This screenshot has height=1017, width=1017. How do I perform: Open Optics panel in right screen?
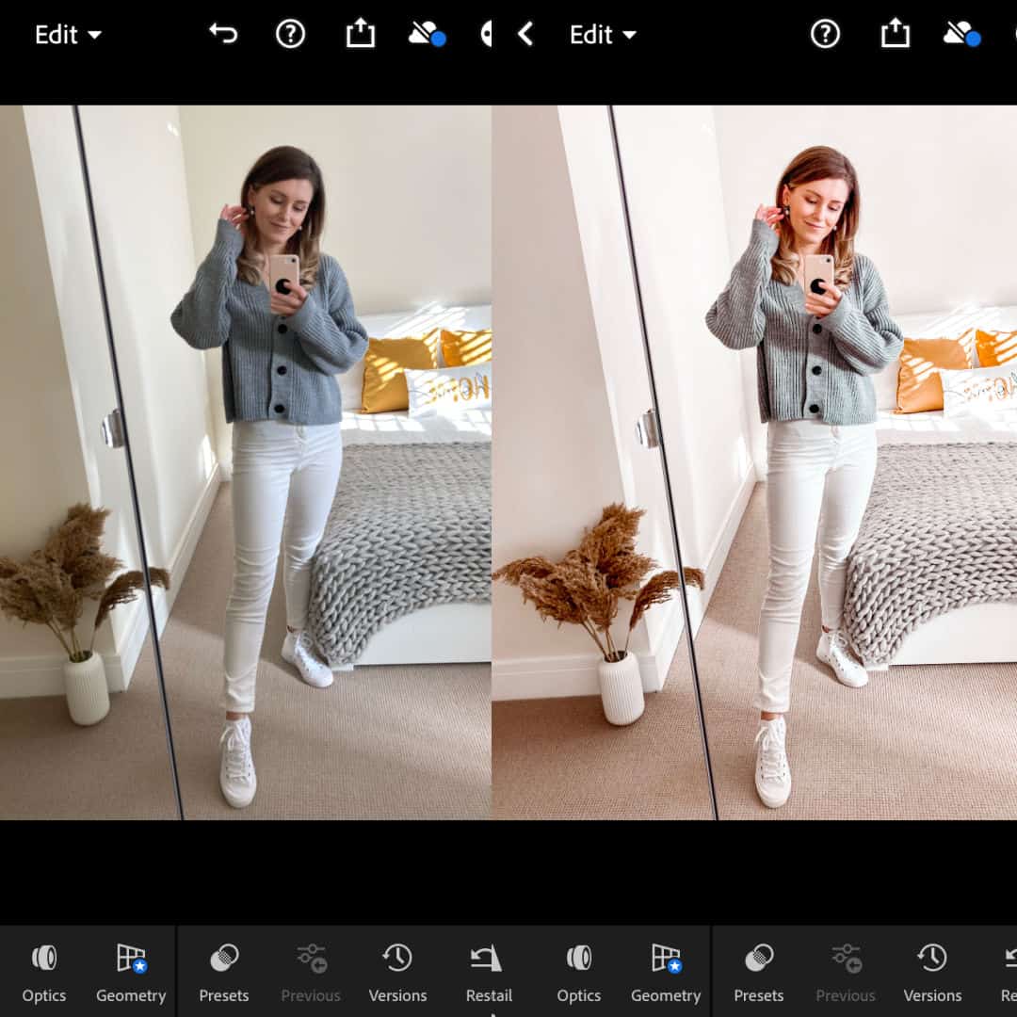click(x=578, y=972)
